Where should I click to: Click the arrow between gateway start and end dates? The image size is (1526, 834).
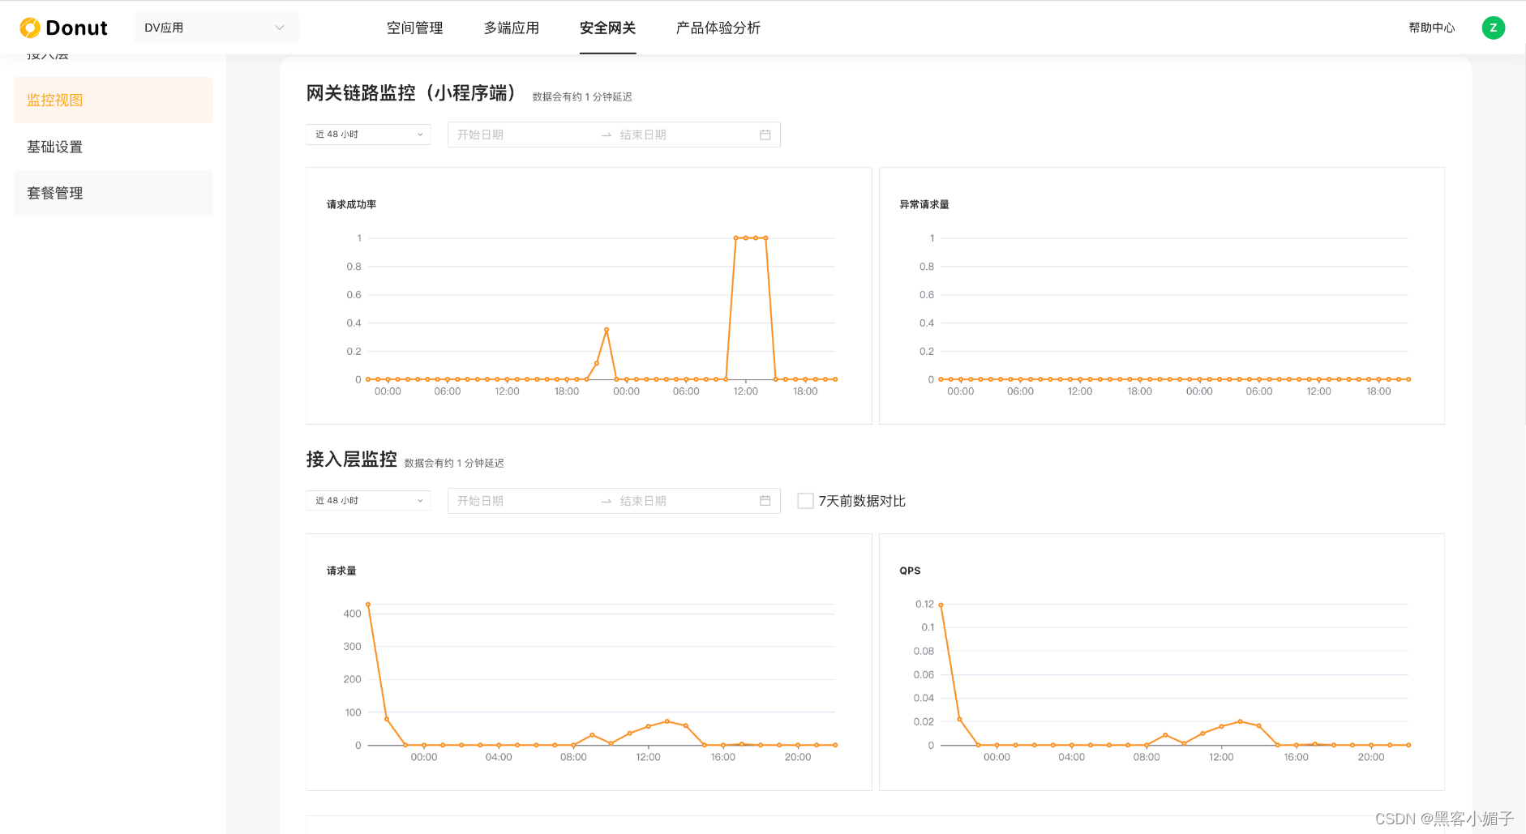(606, 135)
